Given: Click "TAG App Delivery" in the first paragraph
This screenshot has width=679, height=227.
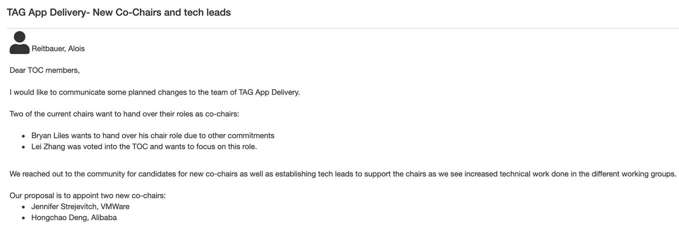Looking at the screenshot, I should [x=269, y=92].
